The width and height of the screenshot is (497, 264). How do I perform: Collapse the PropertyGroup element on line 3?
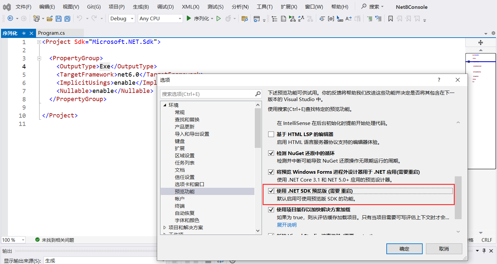pos(39,58)
